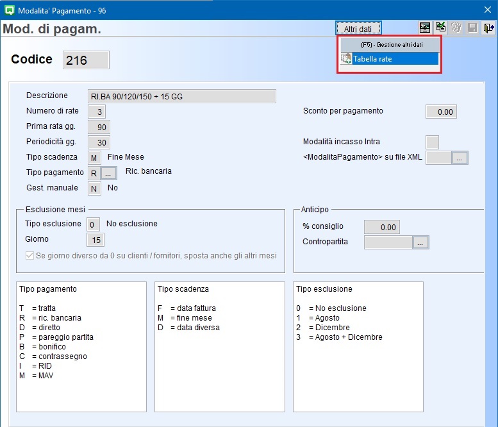Close the Modalita' Pagamento window
The image size is (498, 427).
486,9
